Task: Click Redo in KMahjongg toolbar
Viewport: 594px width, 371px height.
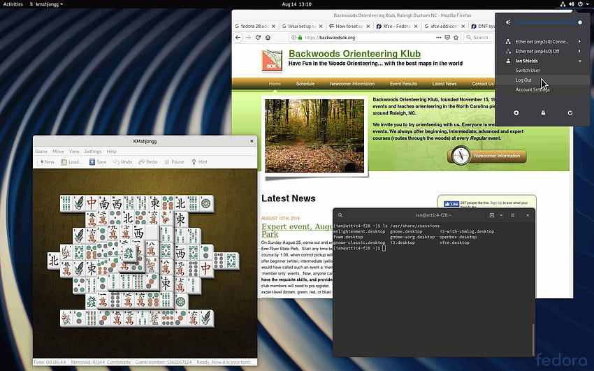Action: [147, 161]
